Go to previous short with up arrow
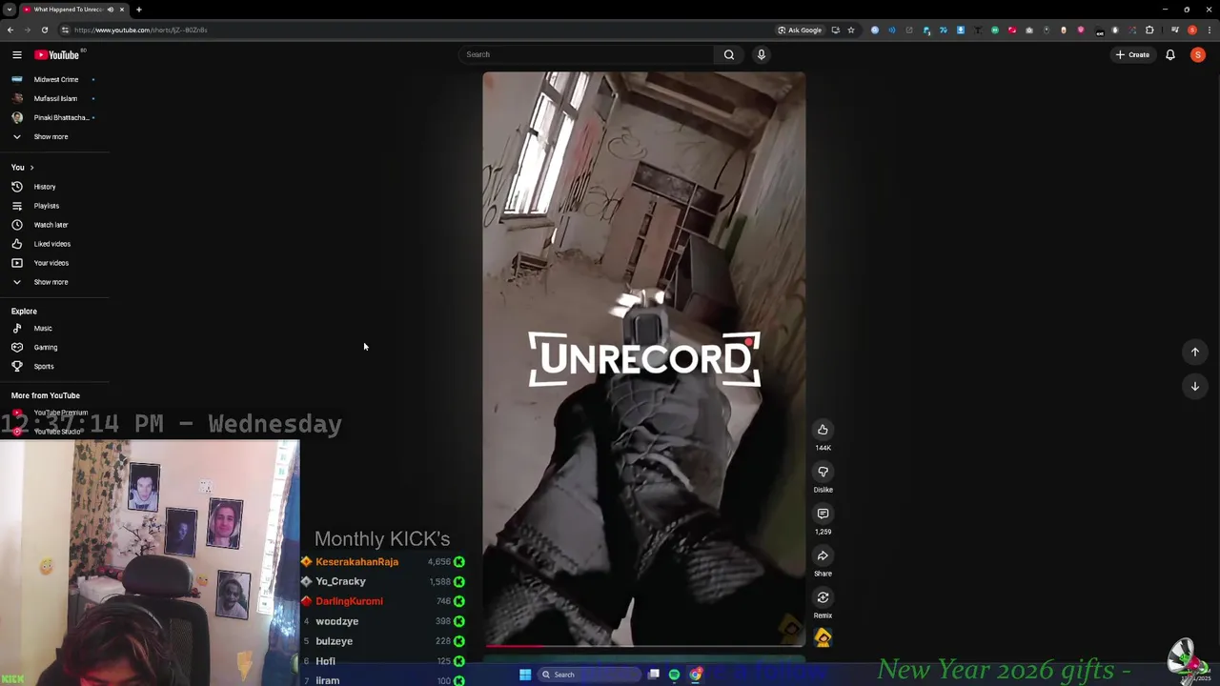Screen dimensions: 1220x686 (x=1194, y=352)
